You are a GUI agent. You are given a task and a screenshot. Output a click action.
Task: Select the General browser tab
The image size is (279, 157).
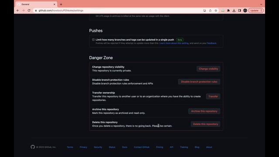(x=37, y=4)
